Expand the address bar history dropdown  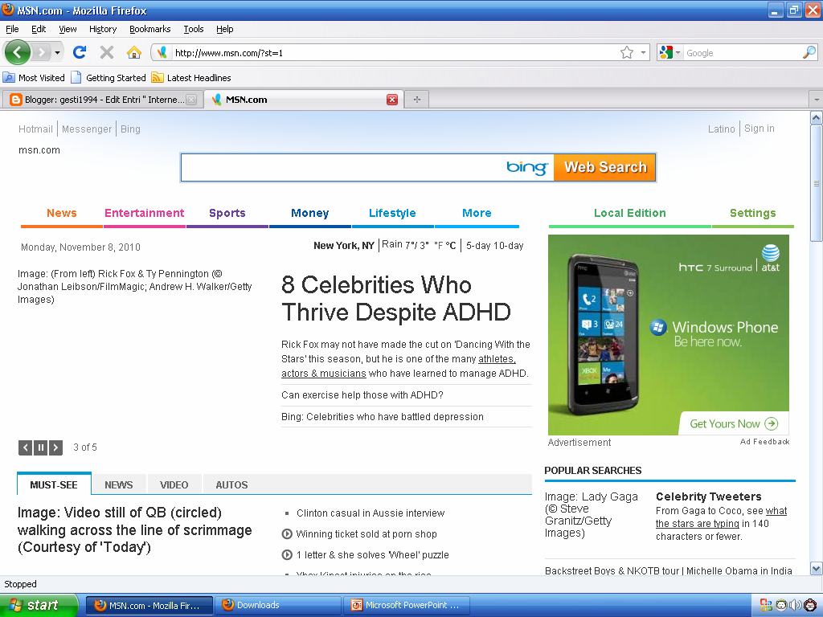point(643,52)
